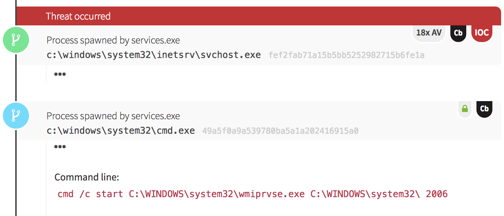Click the red IOC badge
This screenshot has width=504, height=216.
click(x=482, y=33)
